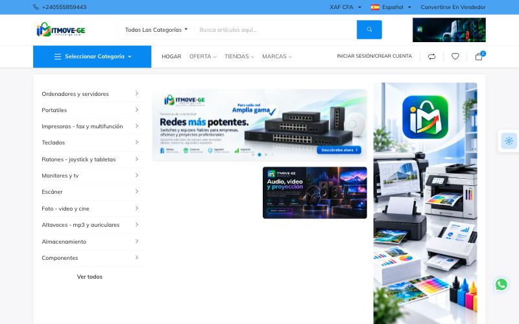
Task: Click the phone icon beside +240555859443
Action: click(x=36, y=7)
